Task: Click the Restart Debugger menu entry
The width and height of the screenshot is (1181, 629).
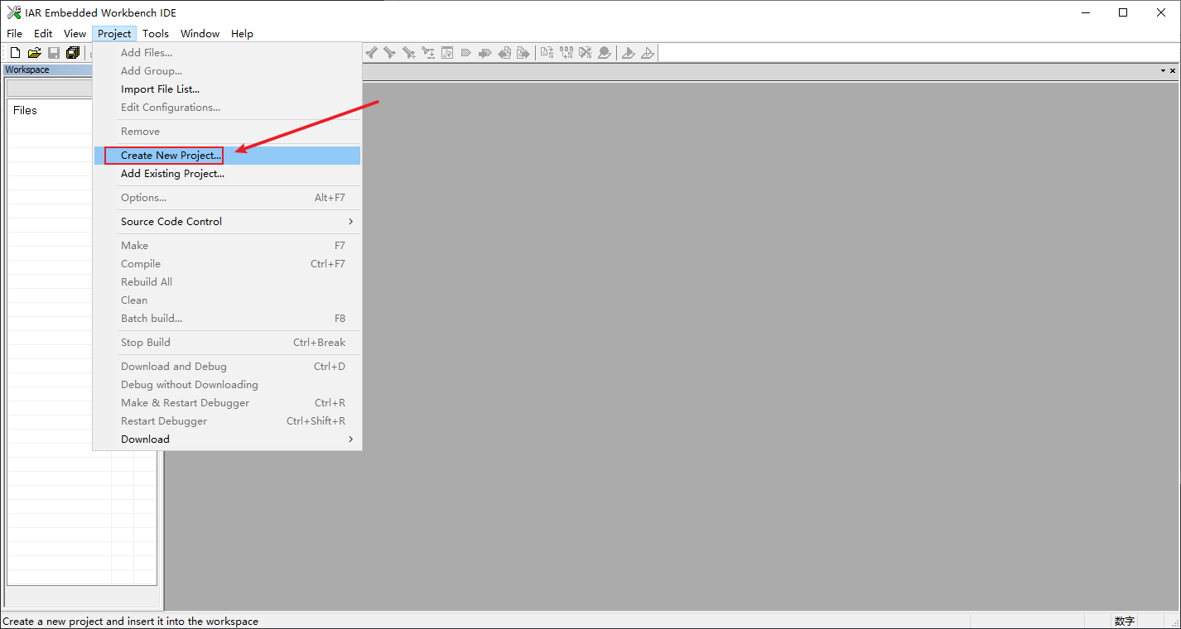Action: [227, 421]
